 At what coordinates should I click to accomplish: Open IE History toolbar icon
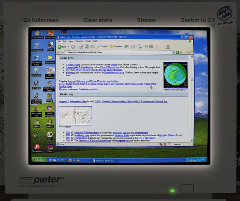click(126, 46)
